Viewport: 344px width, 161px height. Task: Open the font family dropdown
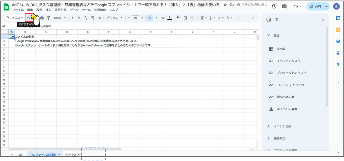click(114, 18)
